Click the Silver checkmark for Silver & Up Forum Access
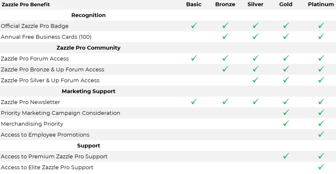Screen dimensions: 336x174 pyautogui.click(x=256, y=80)
